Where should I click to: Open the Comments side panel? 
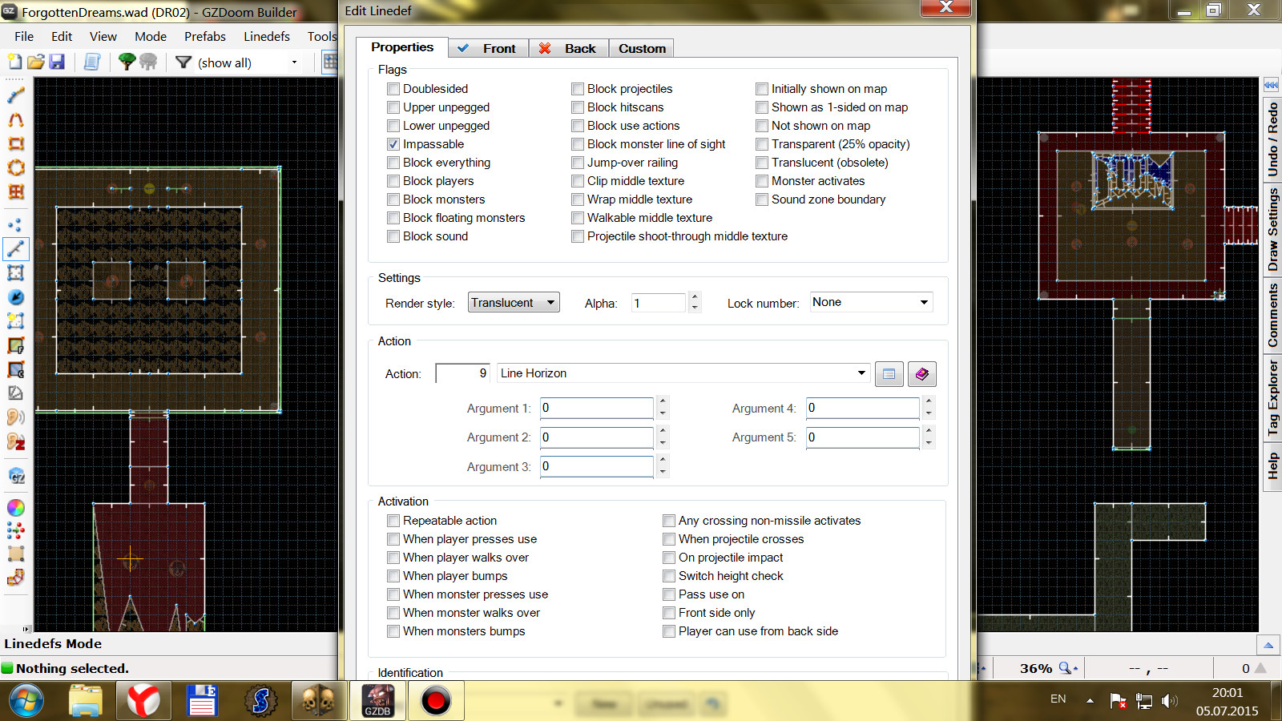[x=1272, y=315]
